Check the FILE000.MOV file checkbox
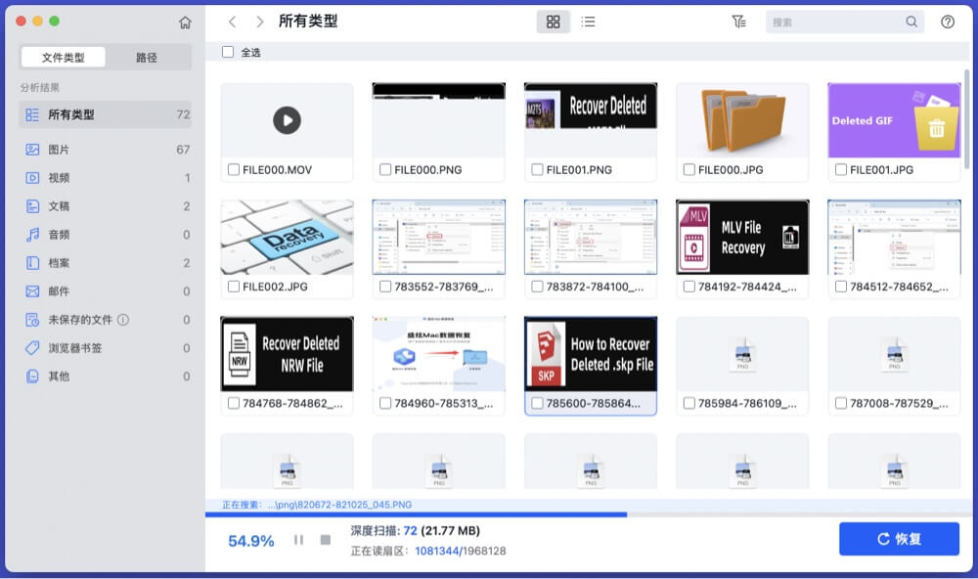 tap(234, 168)
